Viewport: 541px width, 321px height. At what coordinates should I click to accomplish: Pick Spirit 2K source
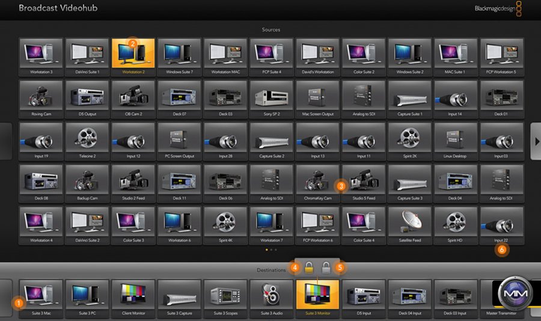[410, 141]
